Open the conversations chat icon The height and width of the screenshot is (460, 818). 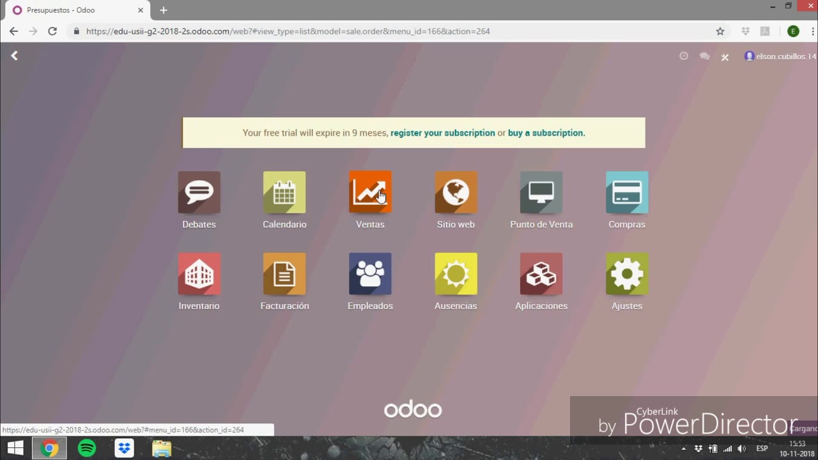click(704, 56)
